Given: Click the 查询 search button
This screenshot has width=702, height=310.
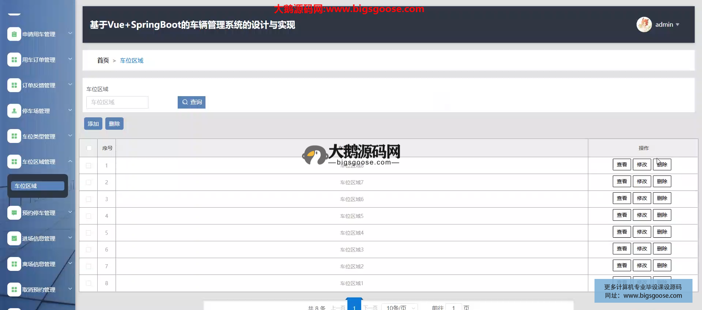Looking at the screenshot, I should [192, 102].
